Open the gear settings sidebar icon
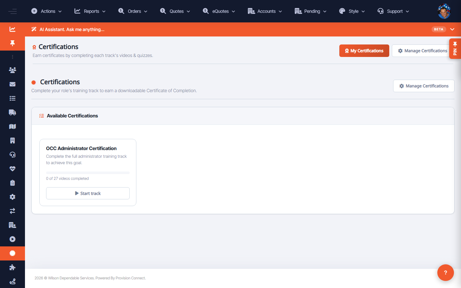Image resolution: width=461 pixels, height=288 pixels. point(12,197)
